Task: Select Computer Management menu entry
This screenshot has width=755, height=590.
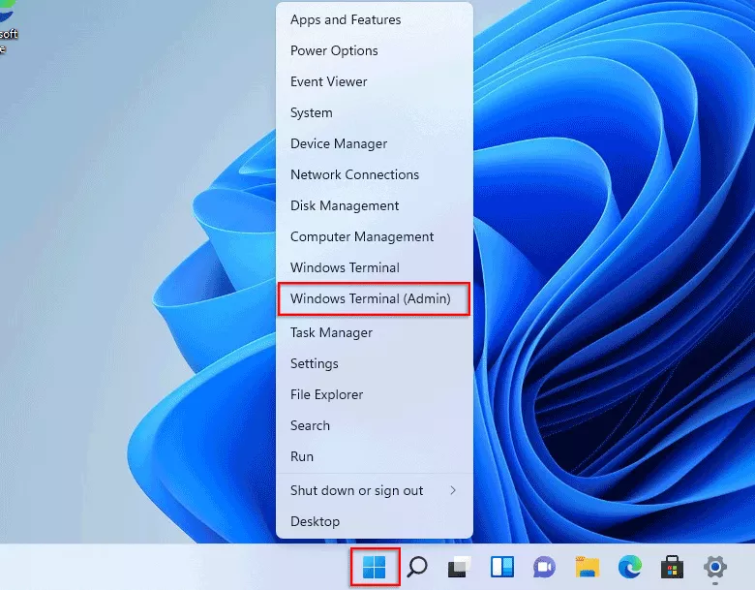Action: pos(362,236)
